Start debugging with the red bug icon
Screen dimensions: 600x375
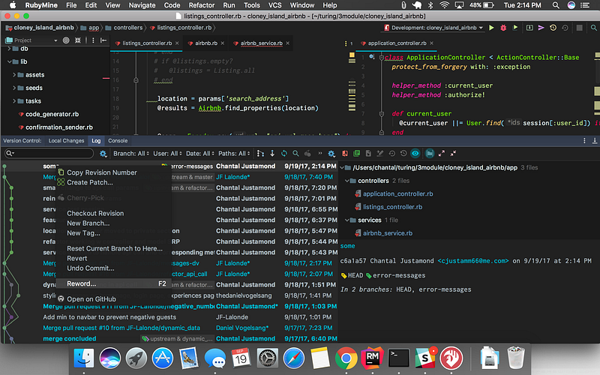503,28
